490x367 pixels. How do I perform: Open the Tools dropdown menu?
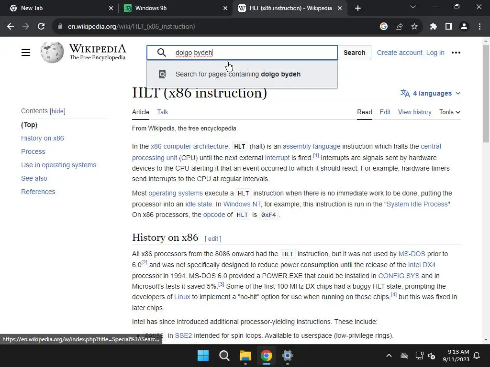pos(450,112)
